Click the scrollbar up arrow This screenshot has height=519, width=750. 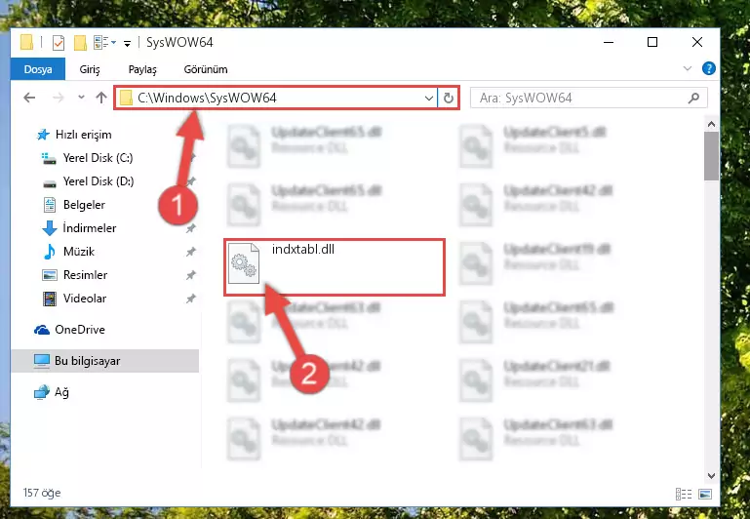(x=711, y=124)
